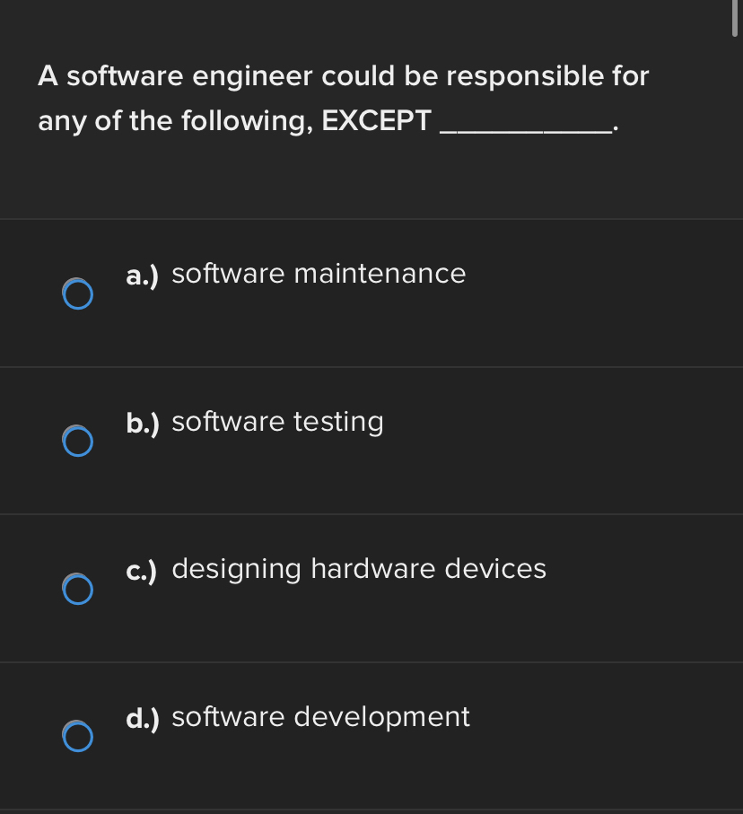Click the option text 'software maintenance'

click(x=319, y=274)
